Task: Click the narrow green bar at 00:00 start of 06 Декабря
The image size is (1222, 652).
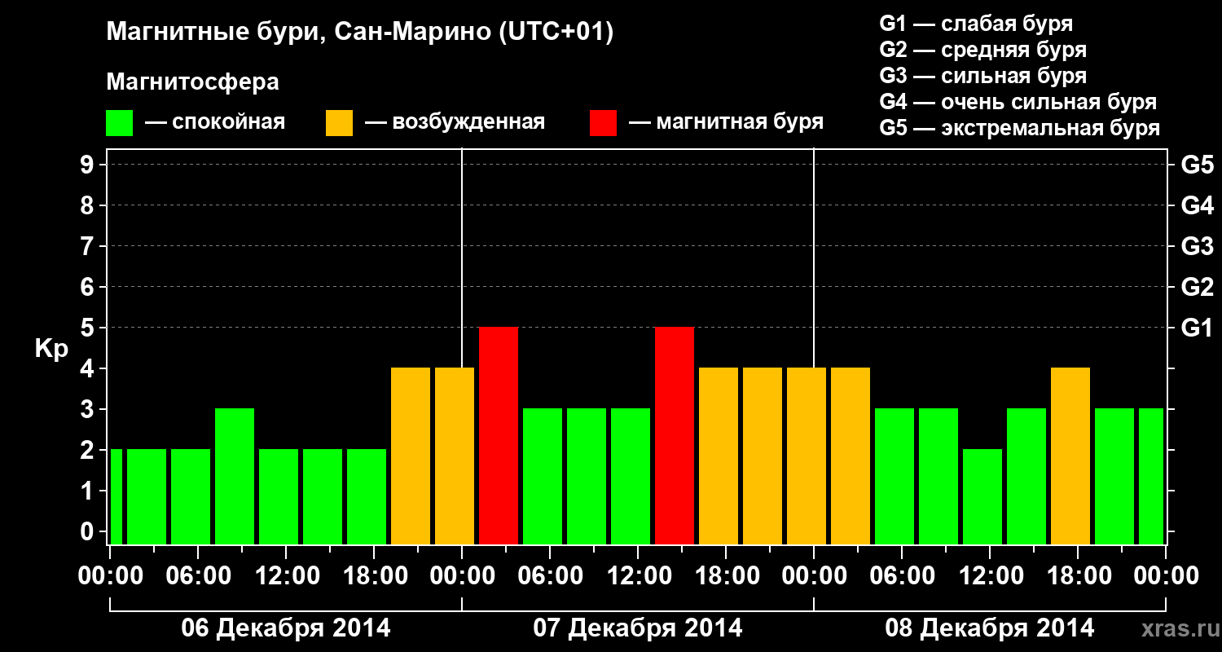Action: [x=116, y=496]
